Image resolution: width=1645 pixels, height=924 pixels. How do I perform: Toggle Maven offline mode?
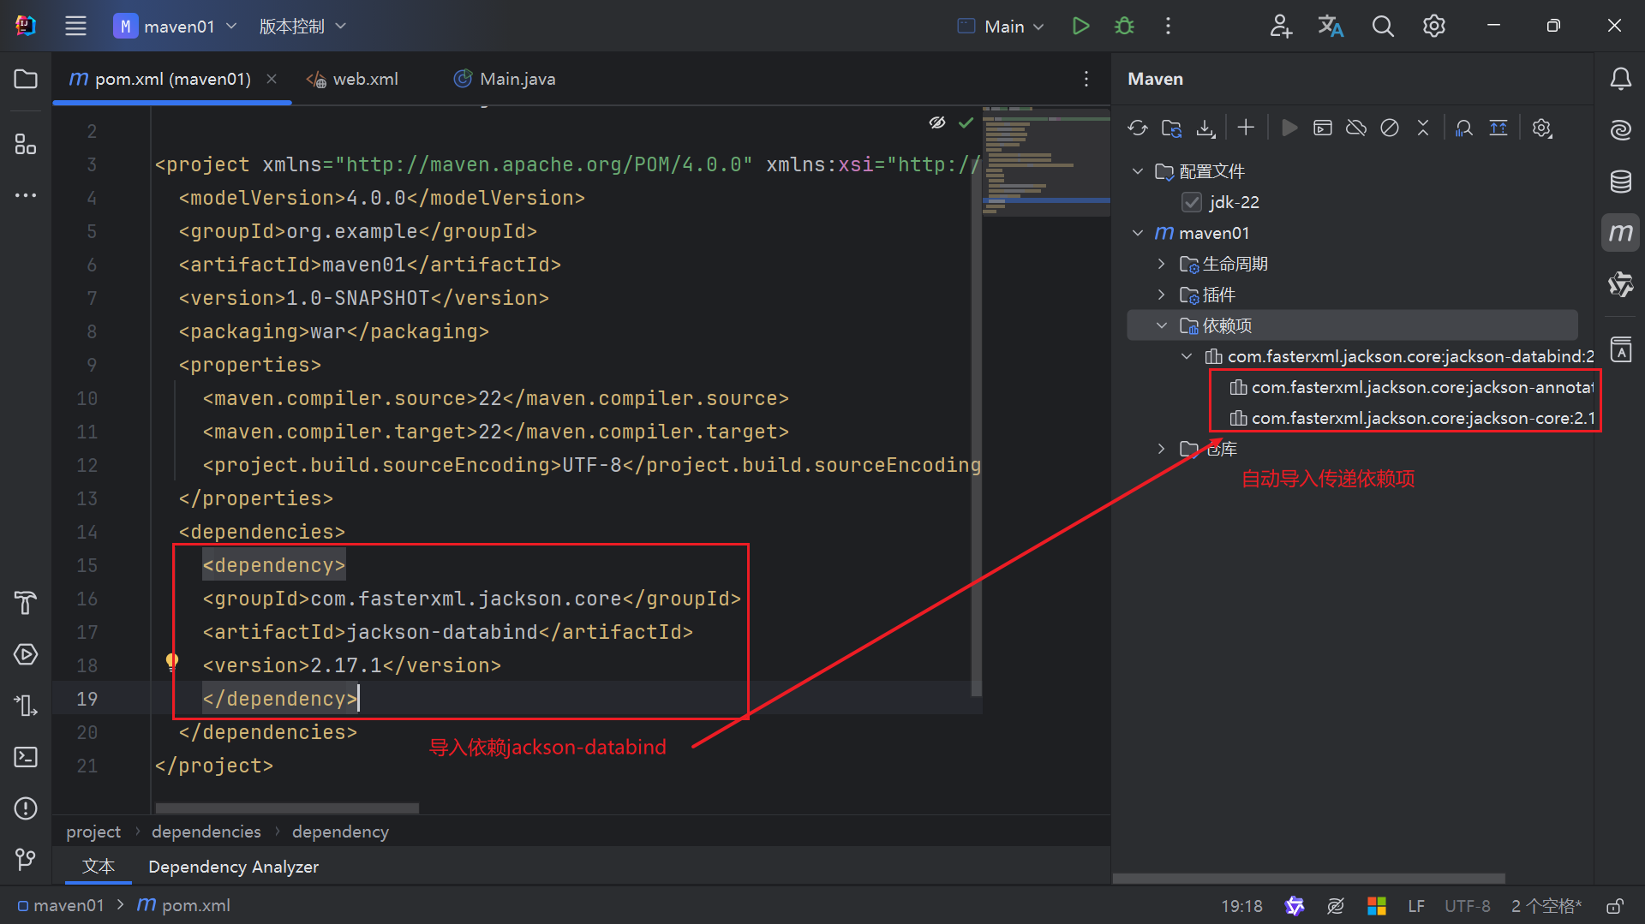tap(1355, 128)
